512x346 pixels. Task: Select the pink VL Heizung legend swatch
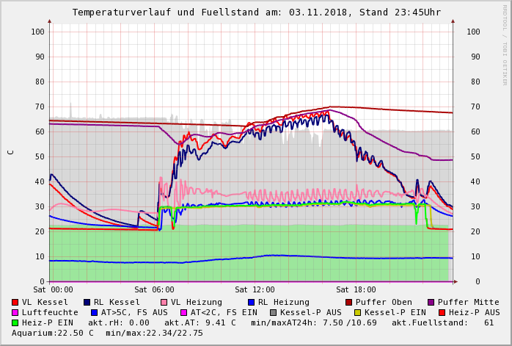[164, 302]
